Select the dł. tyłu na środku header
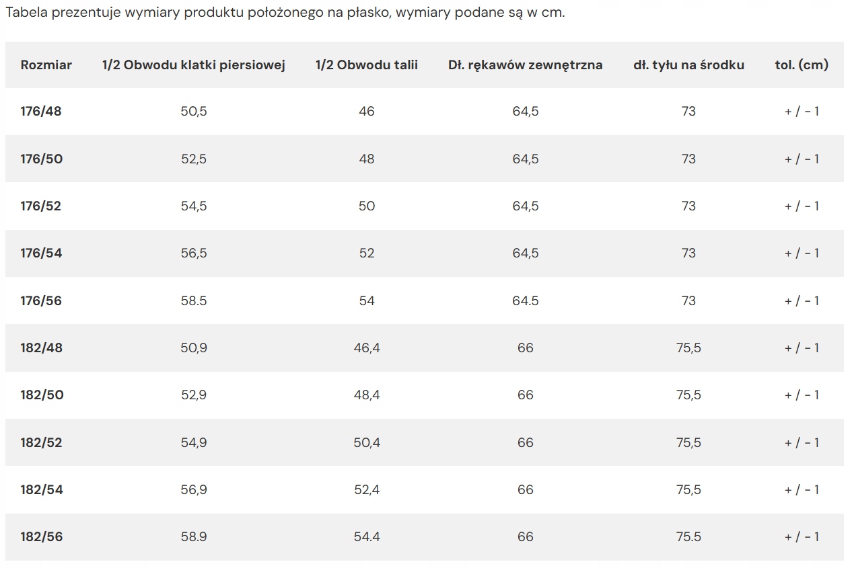The image size is (854, 568). 688,65
